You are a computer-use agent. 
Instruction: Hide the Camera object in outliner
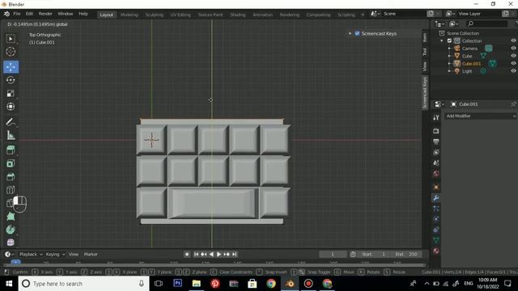pyautogui.click(x=513, y=48)
